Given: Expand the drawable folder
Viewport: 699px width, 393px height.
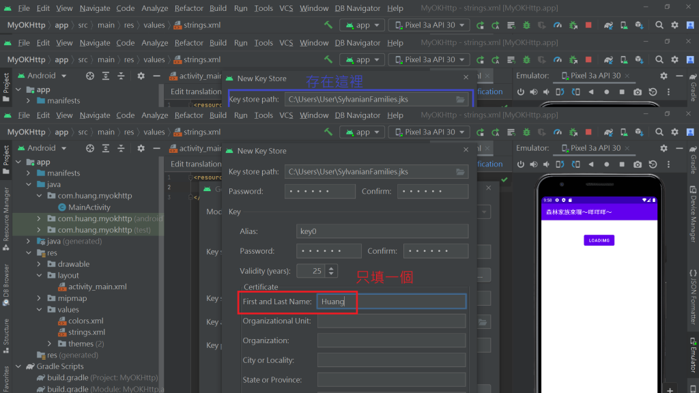Looking at the screenshot, I should pyautogui.click(x=39, y=264).
